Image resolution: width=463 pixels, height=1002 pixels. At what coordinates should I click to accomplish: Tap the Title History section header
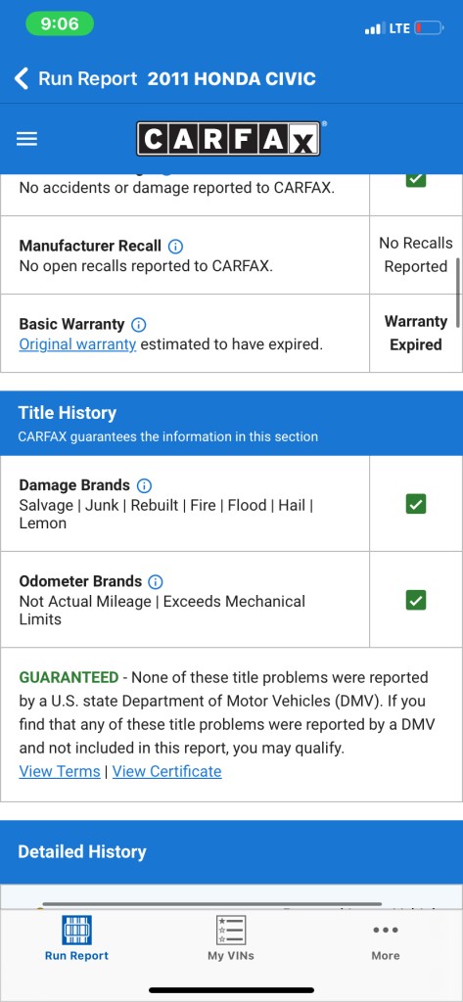(231, 423)
